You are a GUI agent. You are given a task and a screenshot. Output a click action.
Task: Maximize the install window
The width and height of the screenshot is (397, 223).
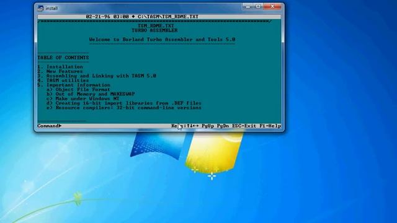(x=258, y=7)
